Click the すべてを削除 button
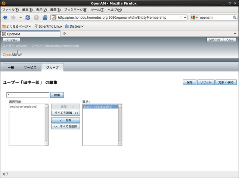The width and height of the screenshot is (239, 178). (x=66, y=126)
